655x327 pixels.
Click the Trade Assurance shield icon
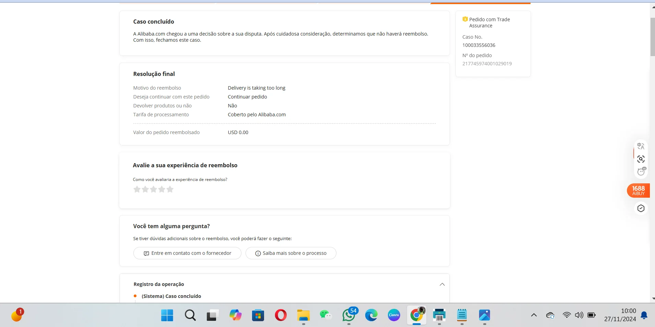(465, 19)
